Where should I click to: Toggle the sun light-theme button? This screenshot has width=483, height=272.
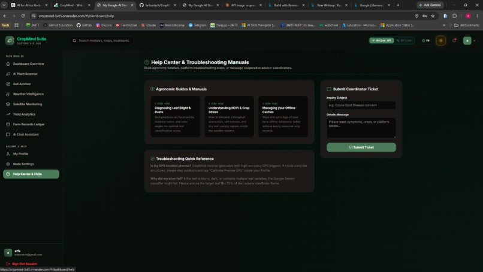441,40
